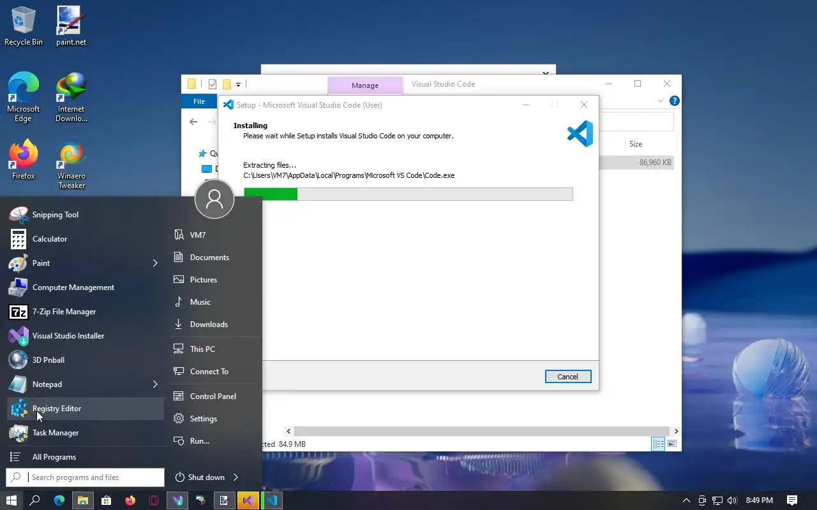Viewport: 817px width, 510px height.
Task: Open Opera from the taskbar
Action: click(154, 500)
